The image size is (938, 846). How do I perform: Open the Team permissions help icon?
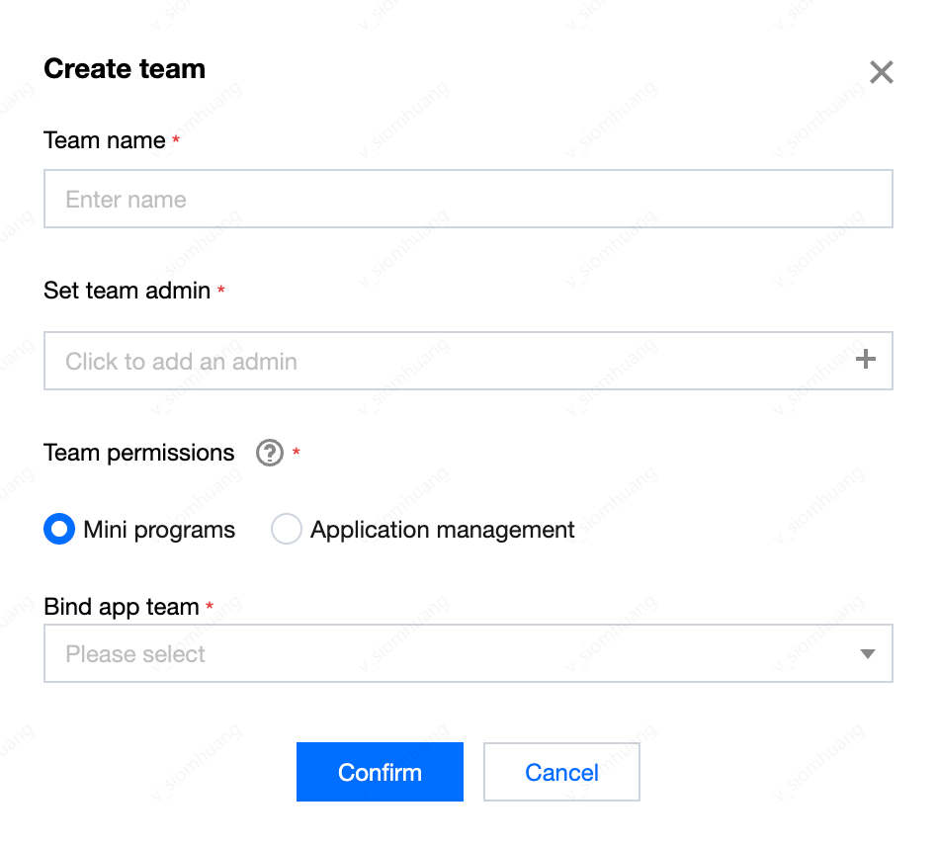point(269,453)
